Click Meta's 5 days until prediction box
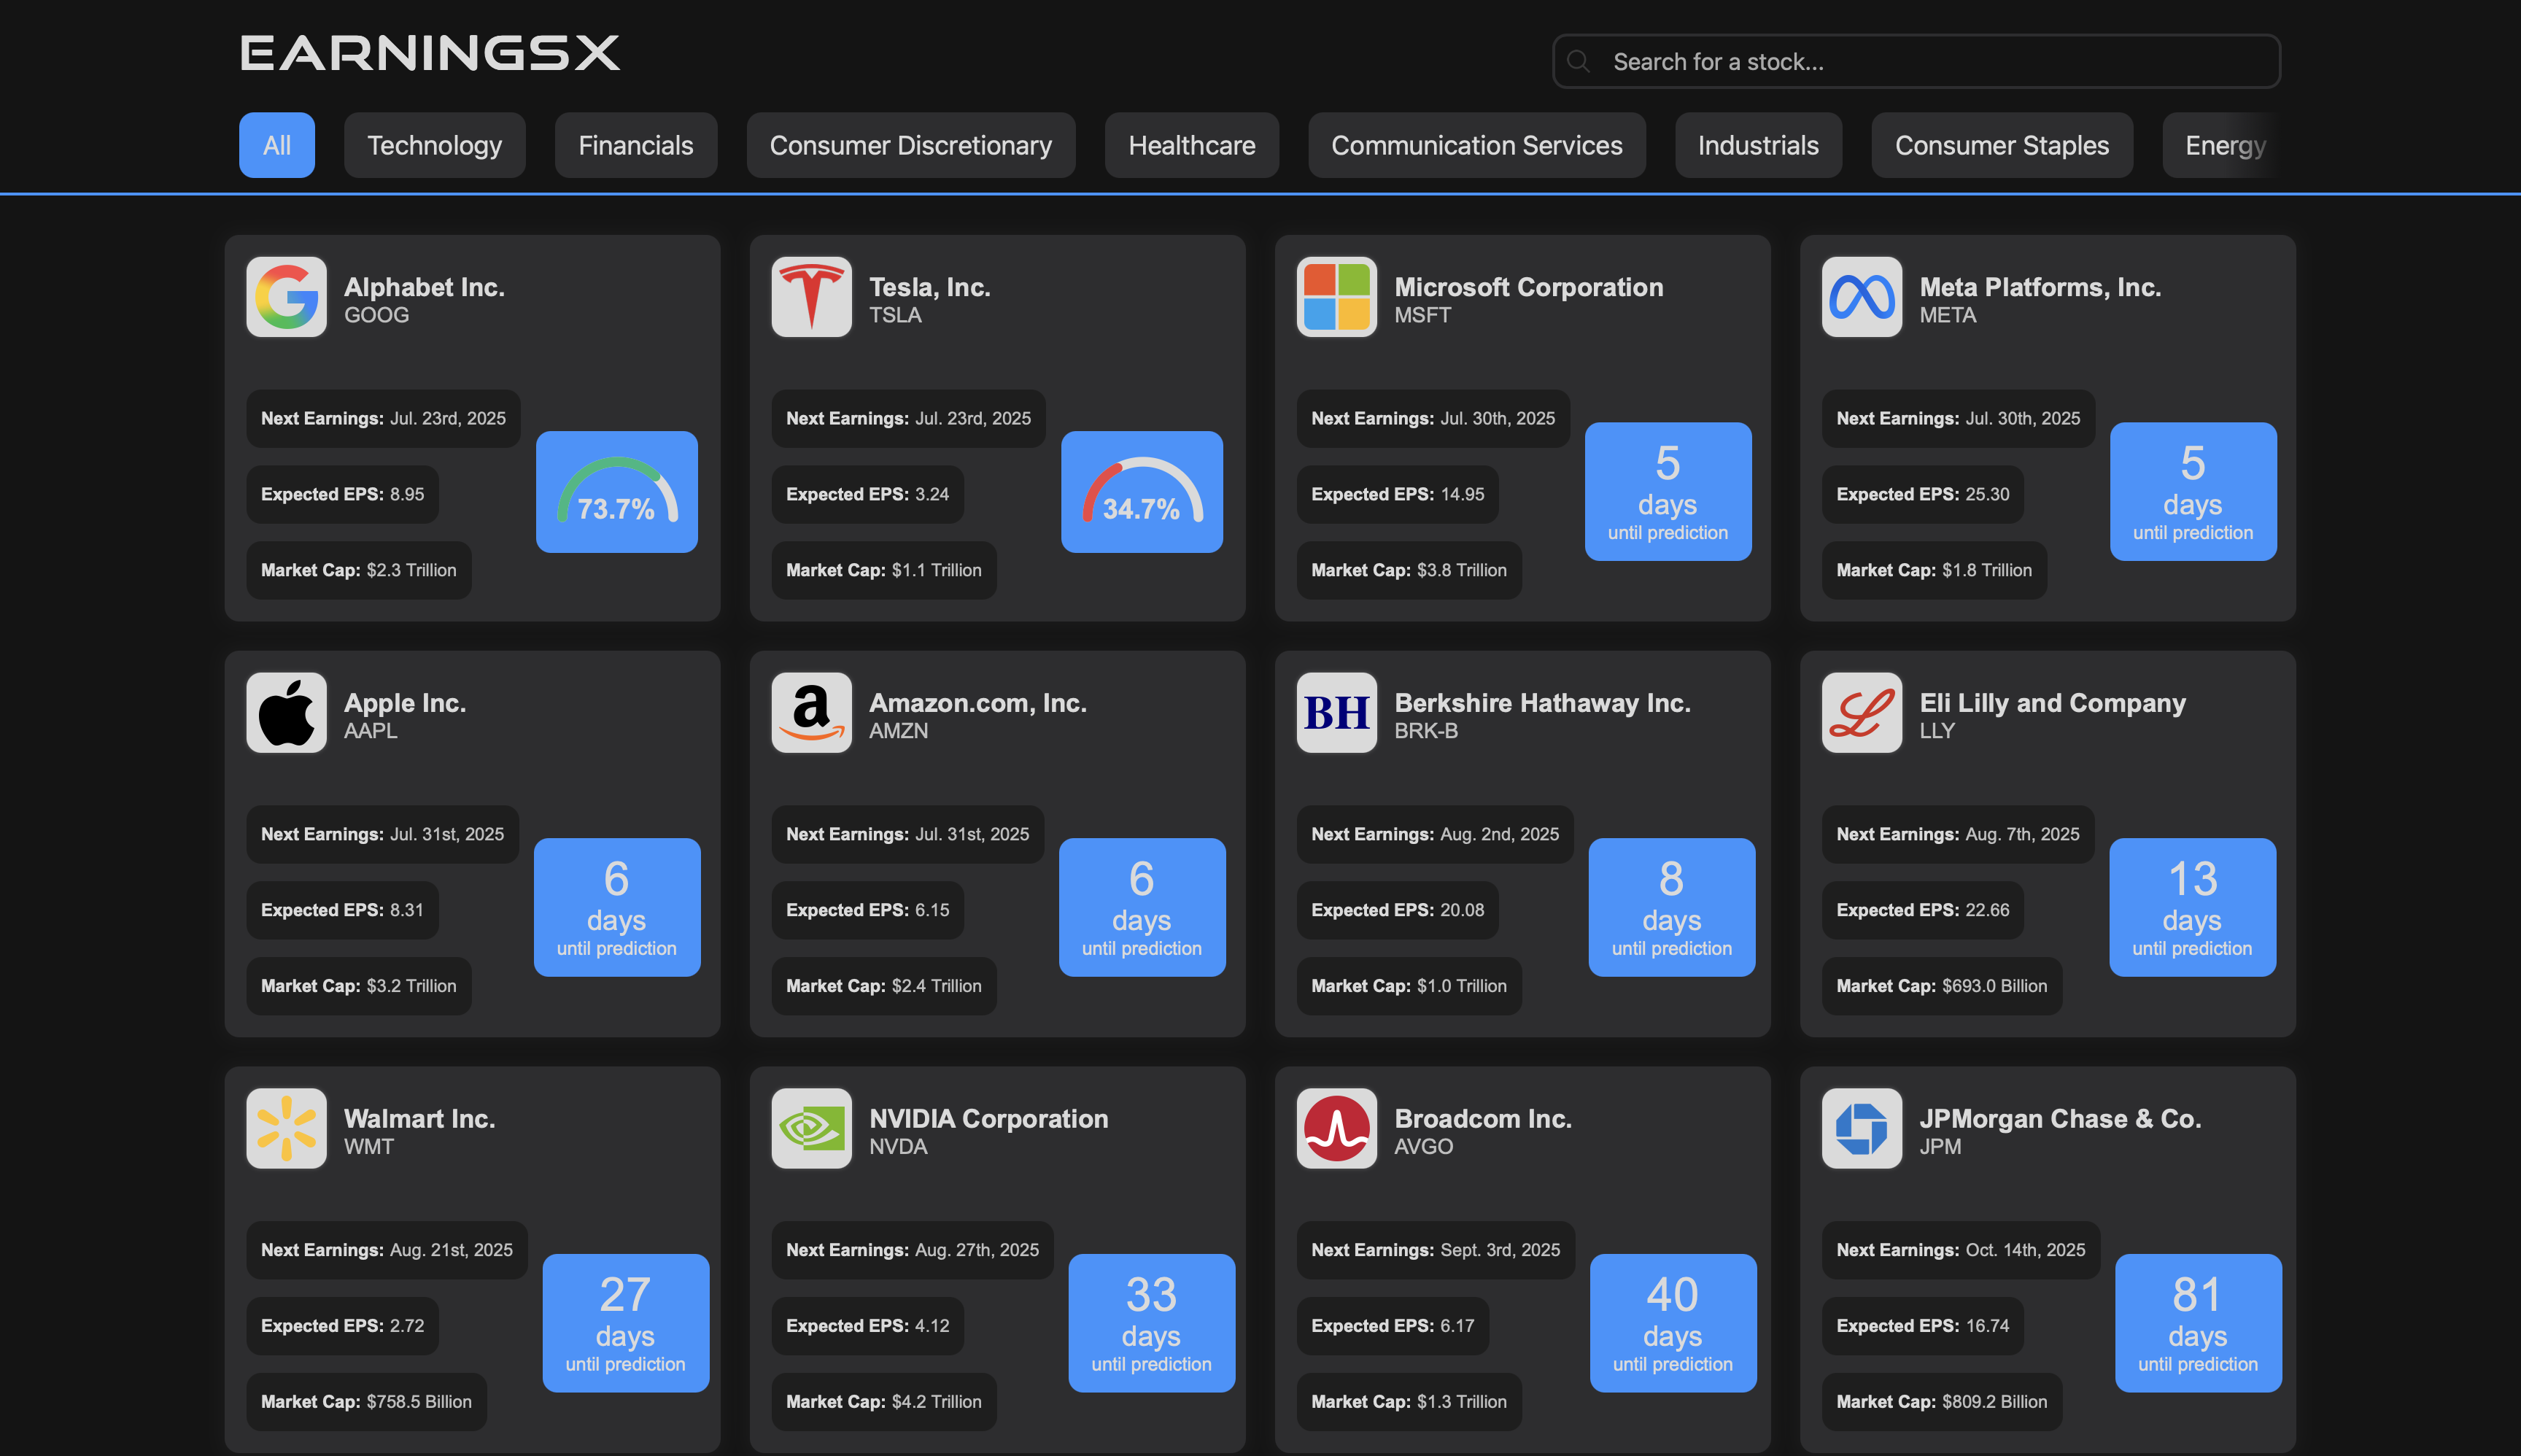The width and height of the screenshot is (2521, 1456). coord(2192,491)
